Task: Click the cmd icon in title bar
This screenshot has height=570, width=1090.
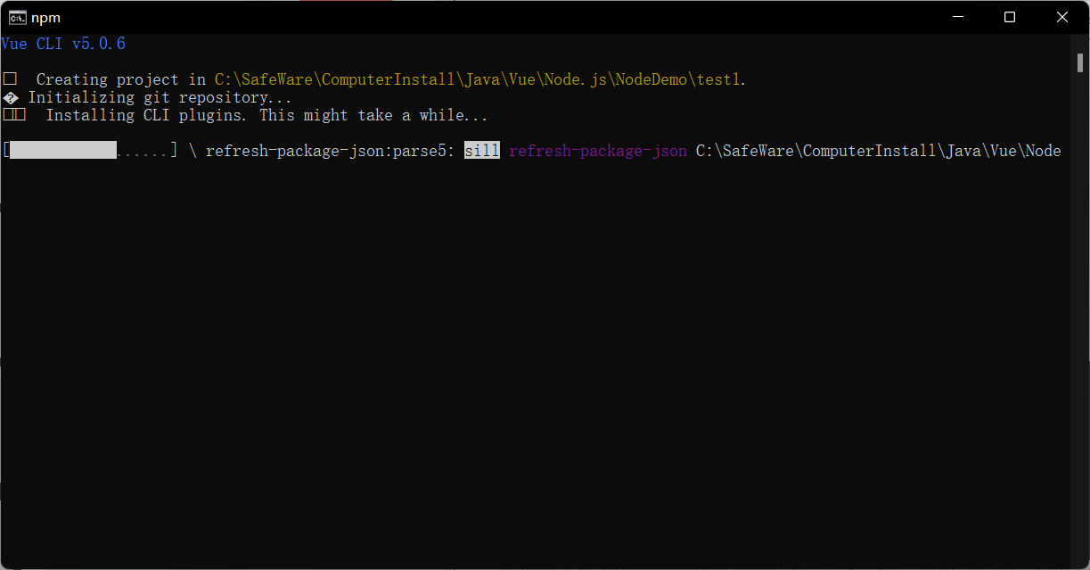Action: point(17,17)
